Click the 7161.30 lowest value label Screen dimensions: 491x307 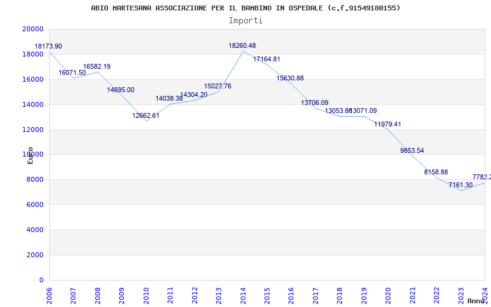(x=460, y=185)
